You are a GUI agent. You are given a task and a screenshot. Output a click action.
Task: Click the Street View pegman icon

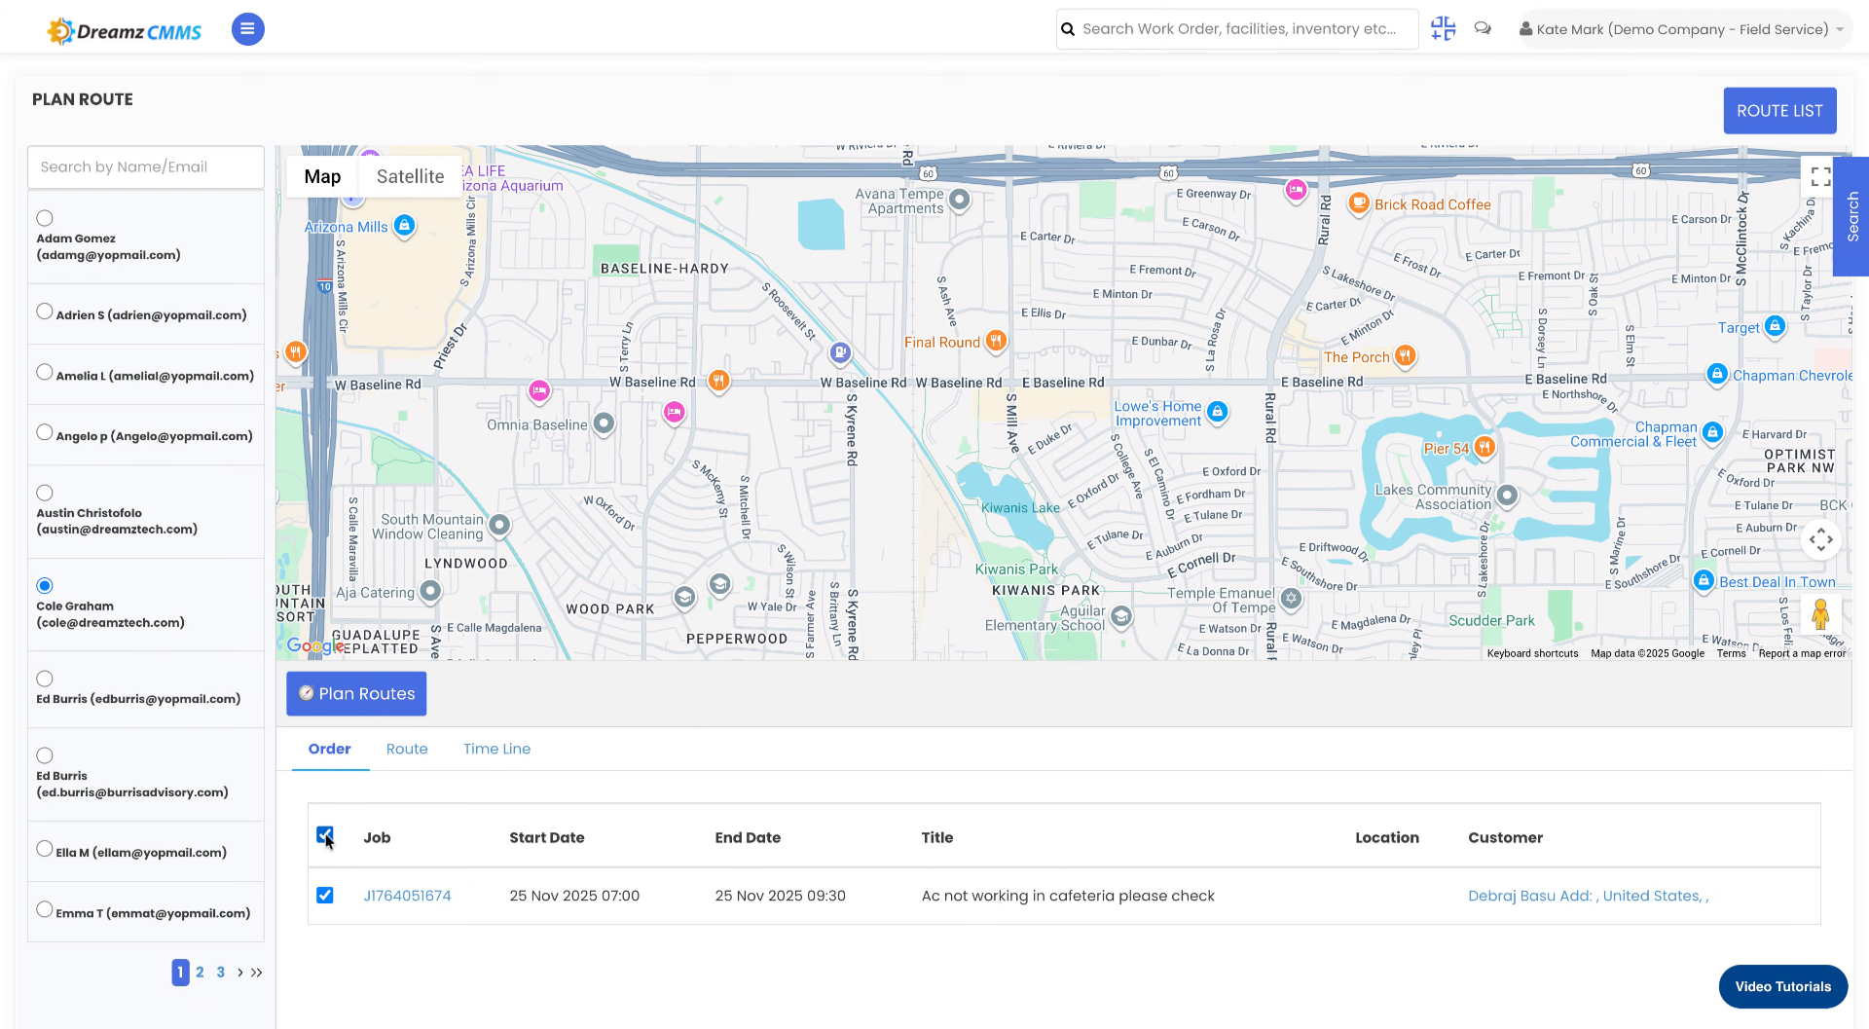coord(1821,614)
